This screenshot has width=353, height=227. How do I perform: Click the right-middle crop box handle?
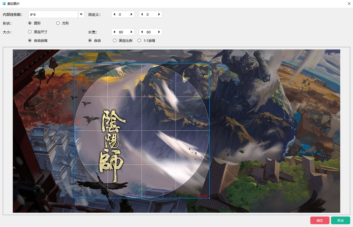coord(209,131)
